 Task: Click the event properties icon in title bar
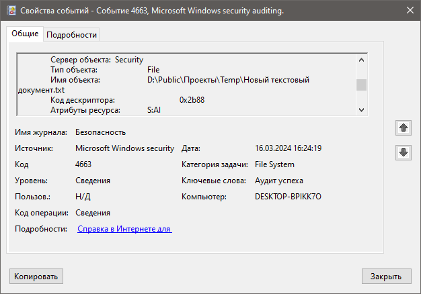(11, 11)
